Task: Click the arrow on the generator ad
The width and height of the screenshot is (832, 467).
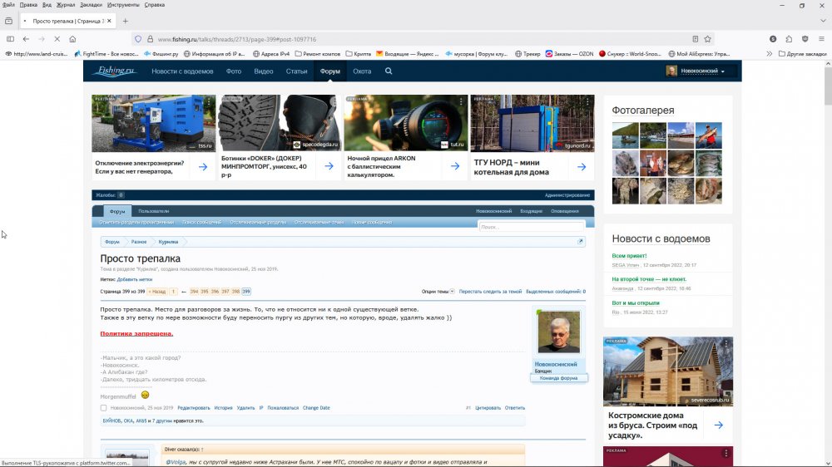Action: tap(202, 166)
